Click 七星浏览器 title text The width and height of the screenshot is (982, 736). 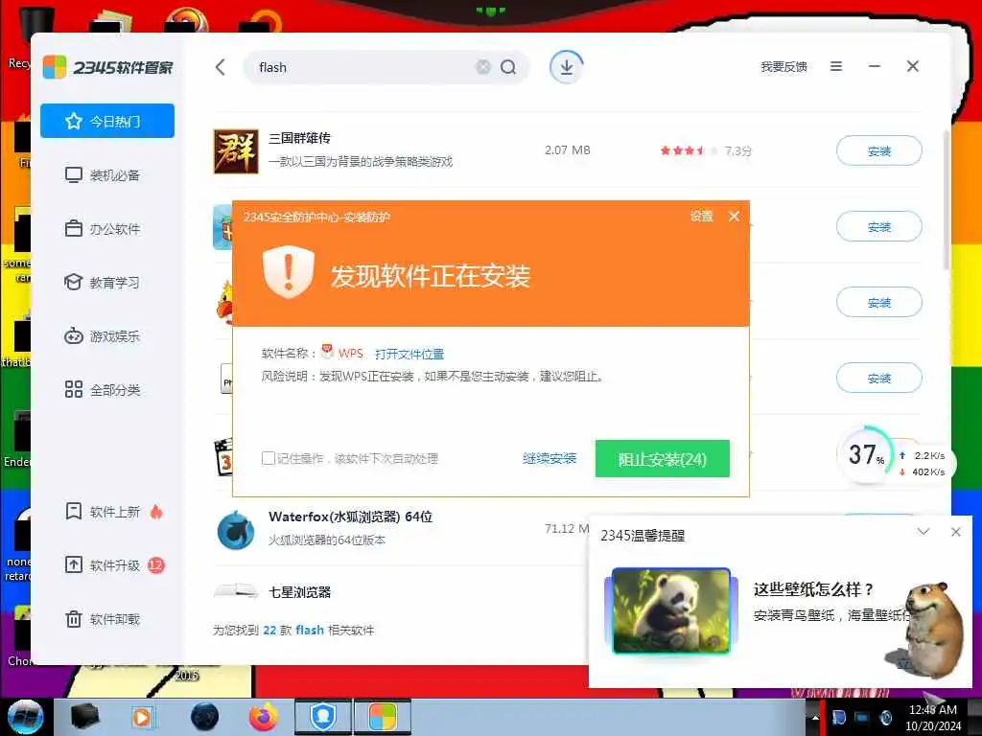[x=299, y=592]
